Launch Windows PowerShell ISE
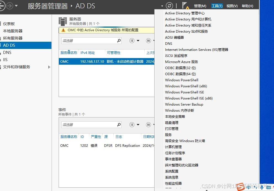This screenshot has width=274, height=191. 184,92
